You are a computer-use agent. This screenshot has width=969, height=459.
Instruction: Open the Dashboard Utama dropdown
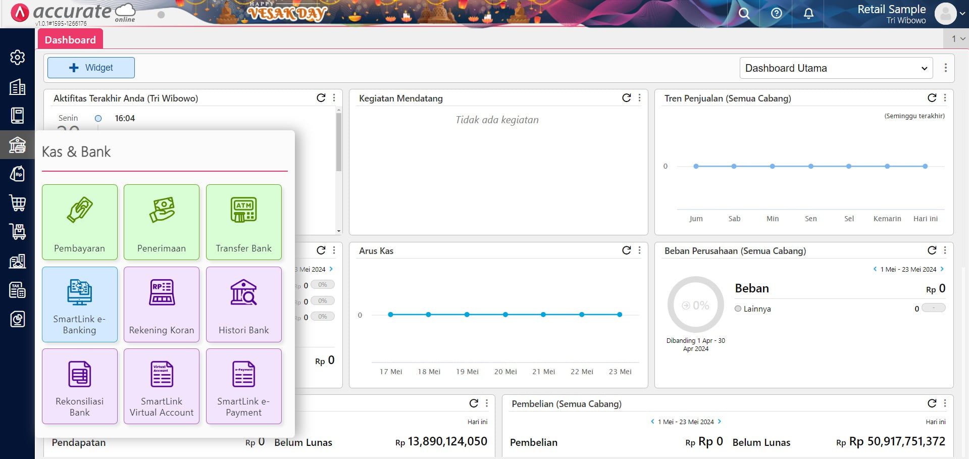point(836,68)
